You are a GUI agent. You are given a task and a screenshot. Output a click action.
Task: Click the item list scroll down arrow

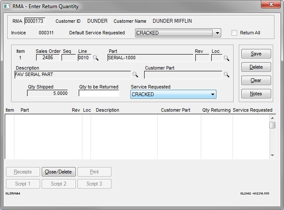click(272, 155)
